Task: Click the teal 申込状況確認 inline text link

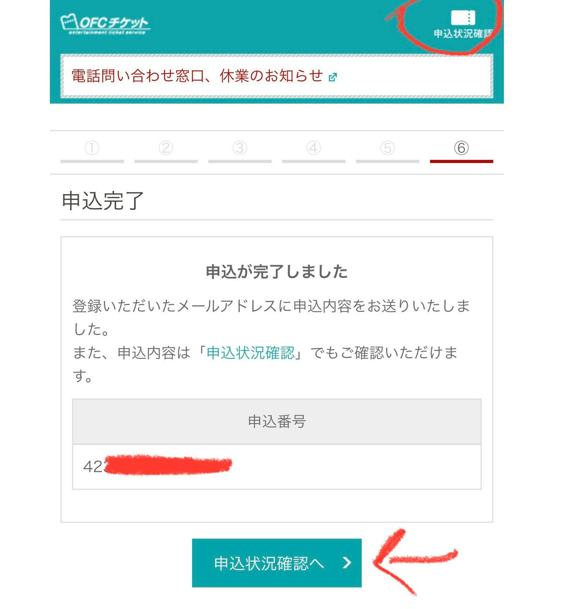Action: tap(250, 353)
